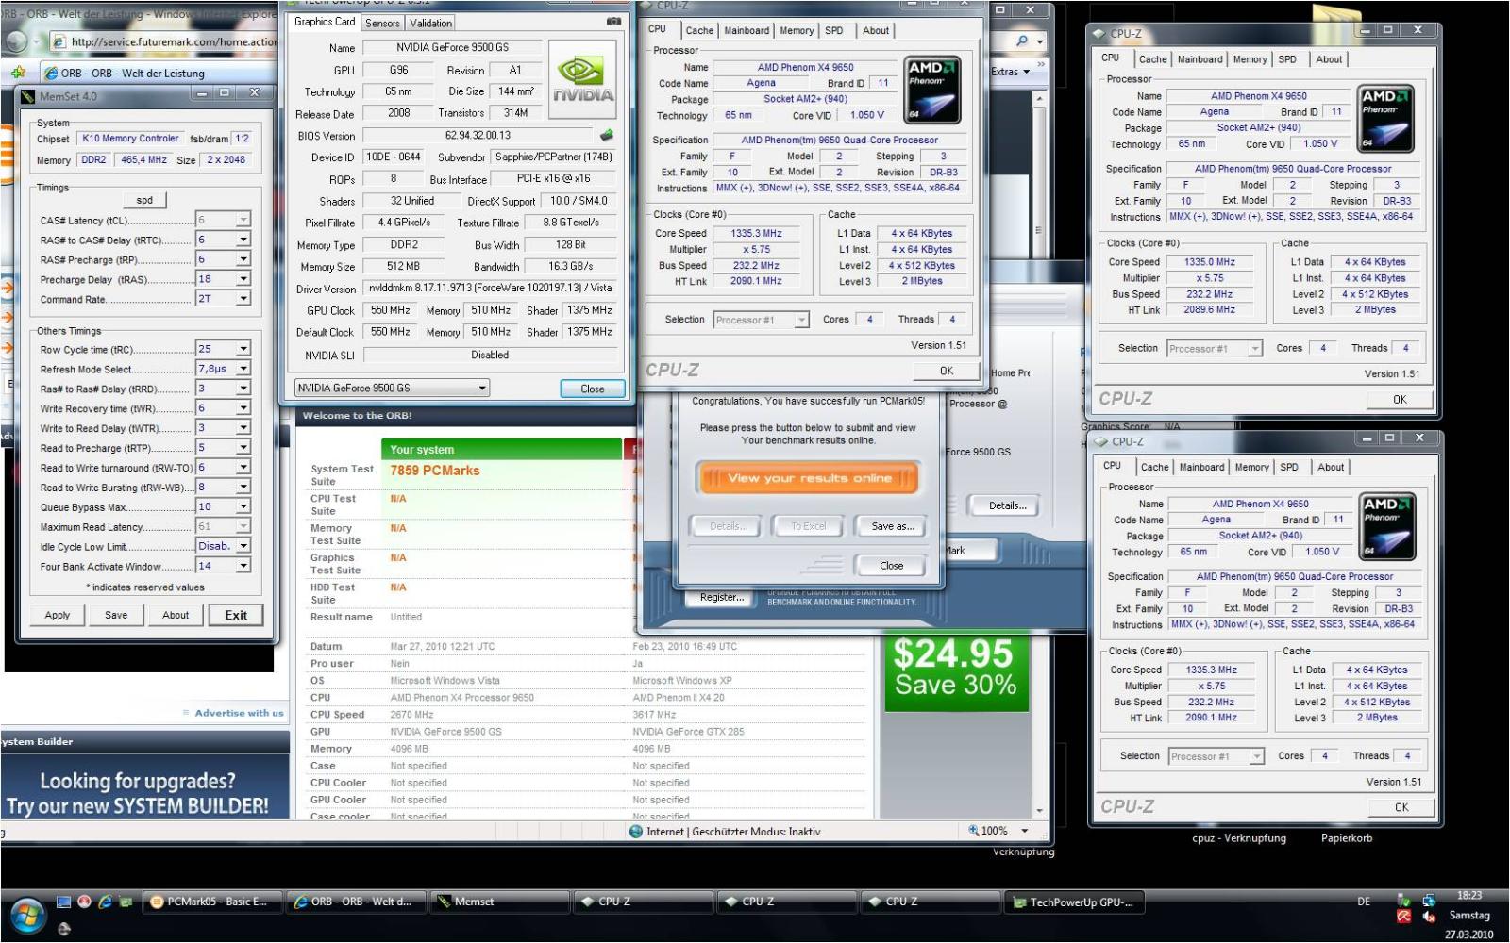
Task: Click the spd button in MemSet
Action: tap(144, 200)
